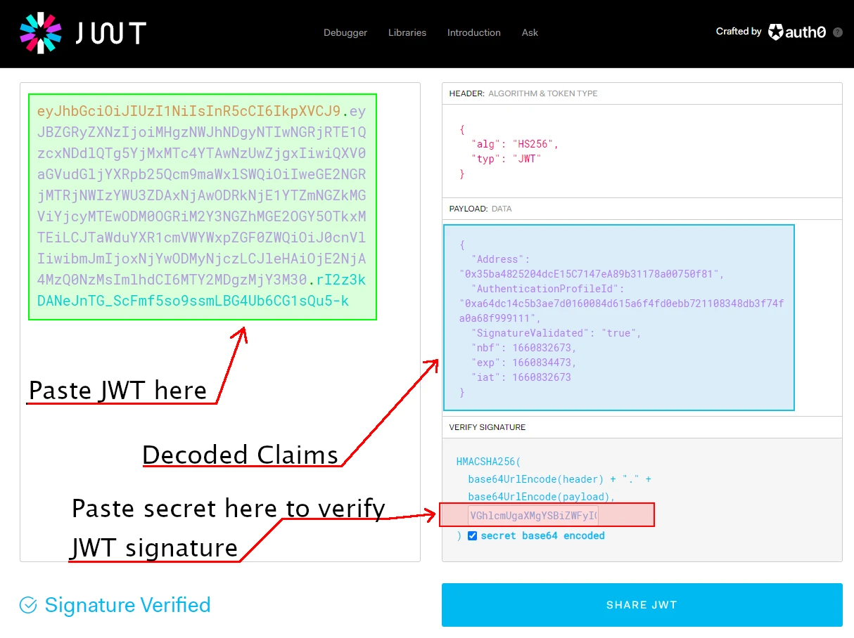Click the VERIFY SIGNATURE section header

coord(487,427)
